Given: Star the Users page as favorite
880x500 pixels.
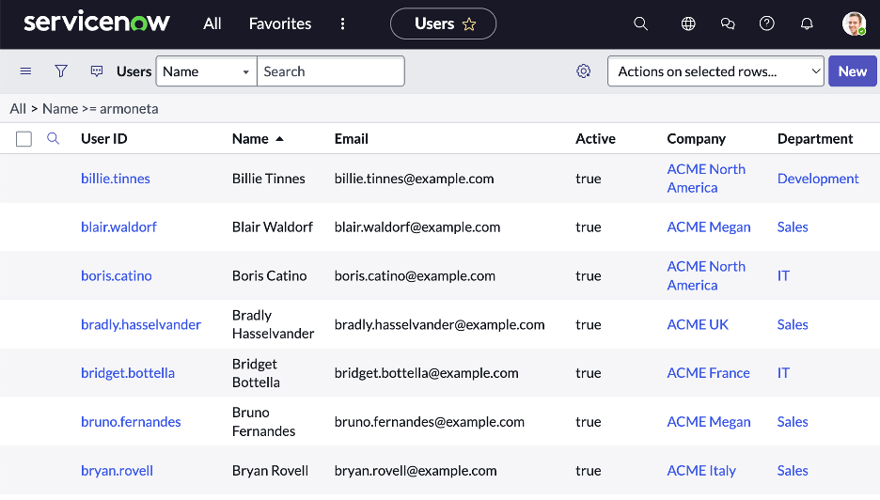Looking at the screenshot, I should pyautogui.click(x=469, y=24).
